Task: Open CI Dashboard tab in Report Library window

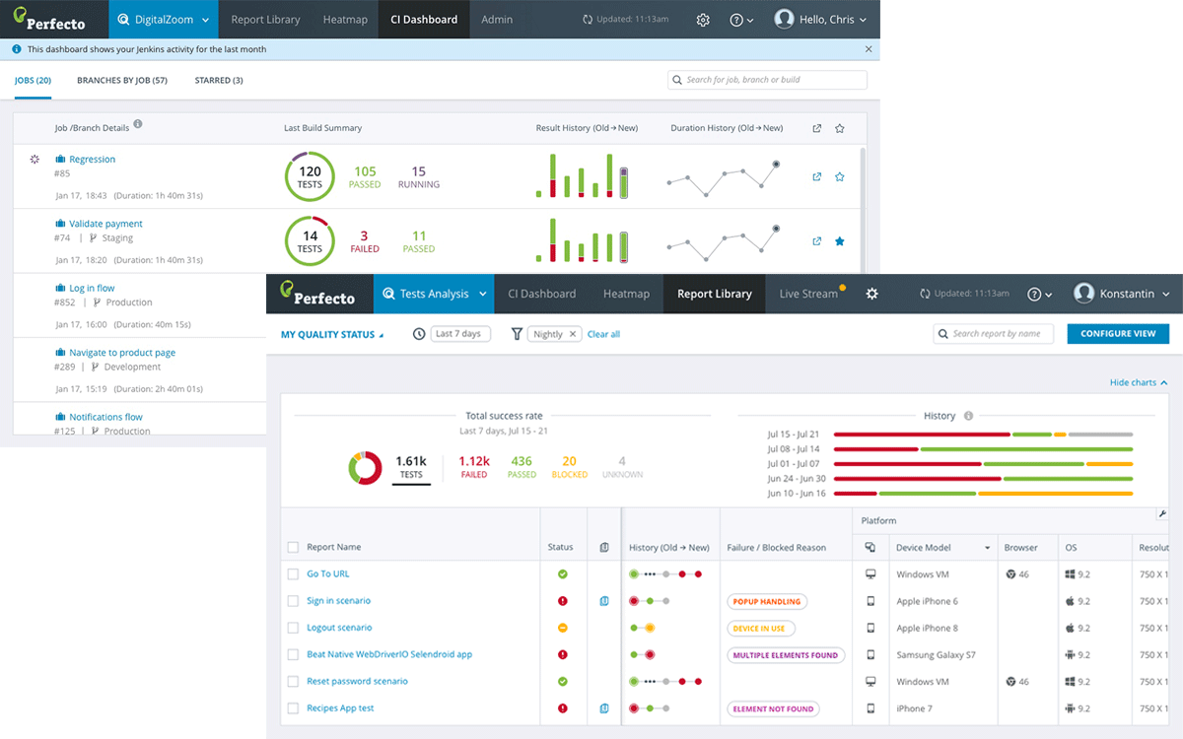Action: click(541, 294)
